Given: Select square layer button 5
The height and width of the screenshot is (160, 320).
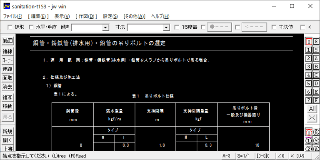Looking at the screenshot, I should 309,83.
